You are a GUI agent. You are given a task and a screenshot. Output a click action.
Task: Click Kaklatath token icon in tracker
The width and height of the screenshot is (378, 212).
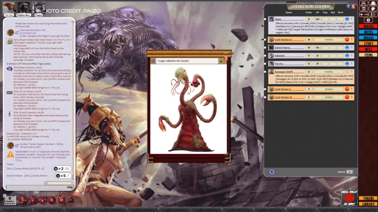[271, 56]
